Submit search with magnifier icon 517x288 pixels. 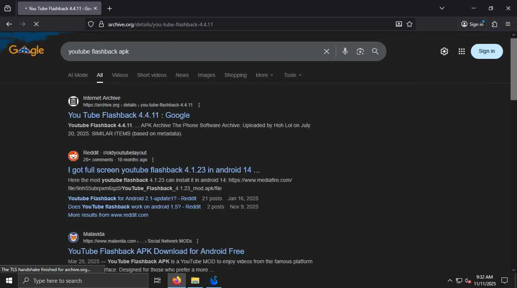[375, 51]
